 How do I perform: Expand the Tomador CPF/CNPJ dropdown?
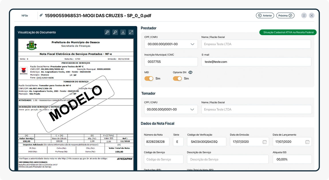[192, 109]
